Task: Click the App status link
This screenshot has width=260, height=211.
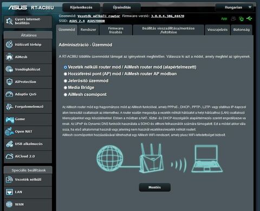Action: click(224, 18)
